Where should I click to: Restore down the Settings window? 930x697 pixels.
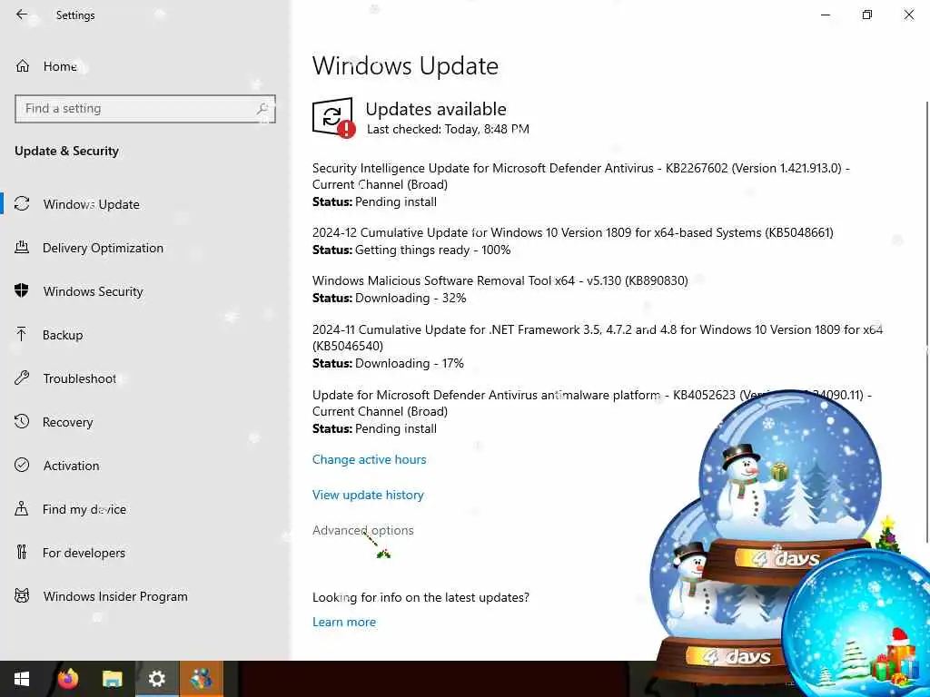click(x=867, y=15)
